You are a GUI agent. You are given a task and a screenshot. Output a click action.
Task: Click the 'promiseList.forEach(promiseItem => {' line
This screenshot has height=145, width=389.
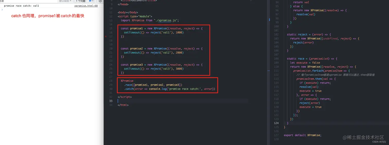pyautogui.click(x=322, y=71)
